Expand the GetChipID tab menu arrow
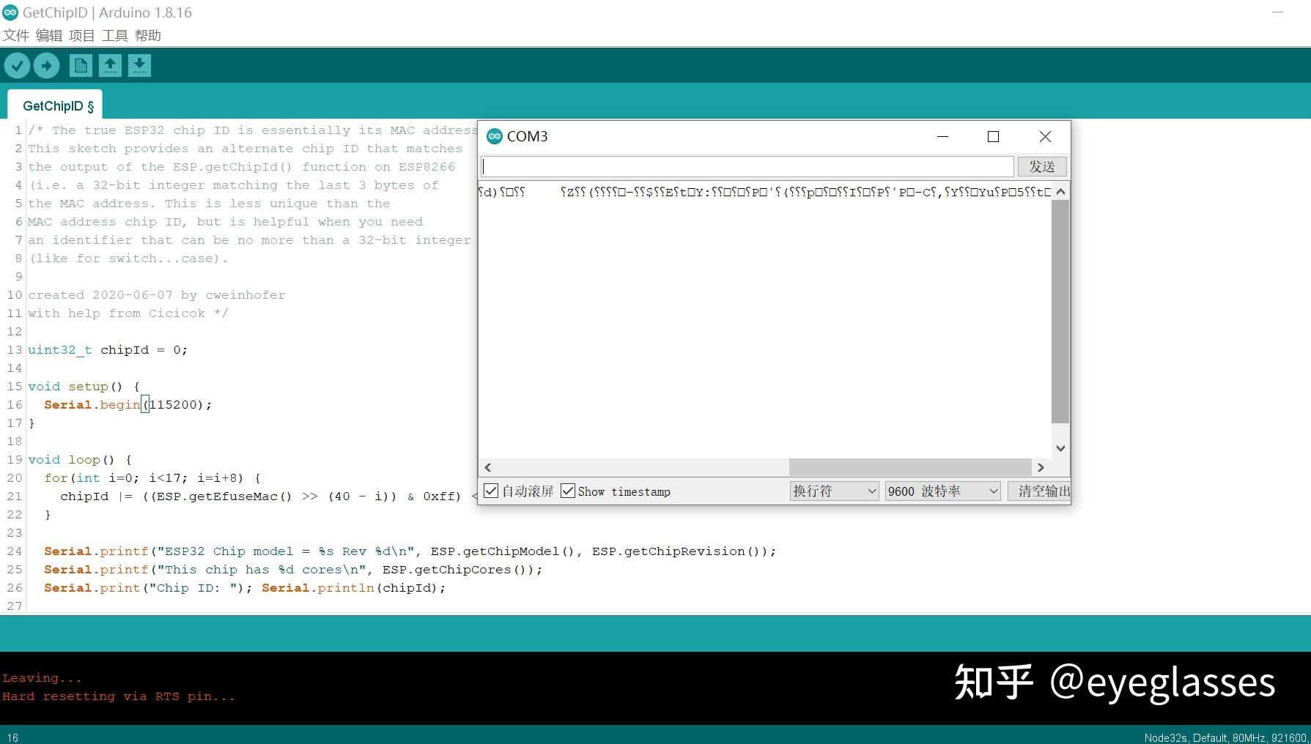1311x744 pixels. [89, 107]
